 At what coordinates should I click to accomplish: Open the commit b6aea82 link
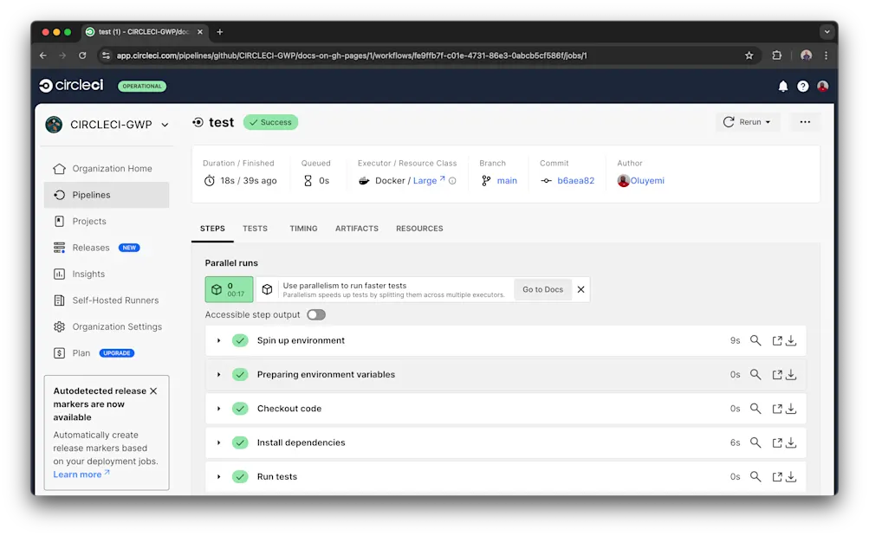tap(575, 180)
